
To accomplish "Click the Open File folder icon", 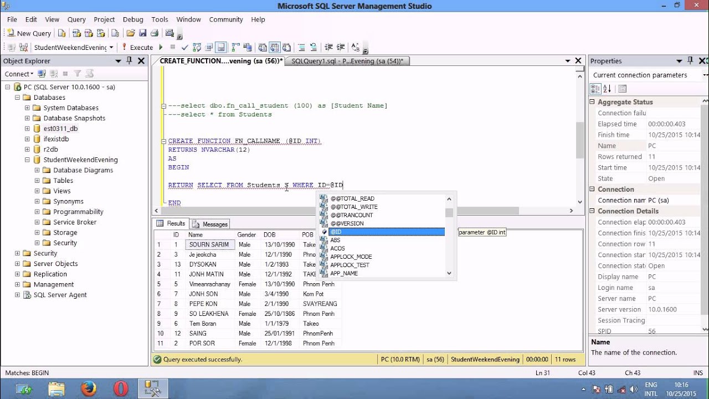I will (130, 33).
